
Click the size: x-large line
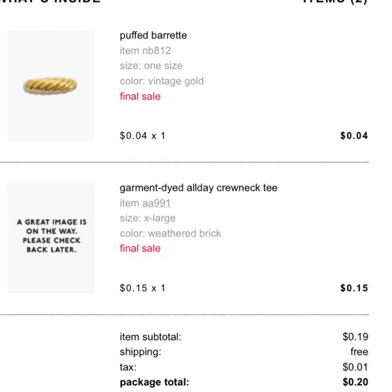point(148,218)
